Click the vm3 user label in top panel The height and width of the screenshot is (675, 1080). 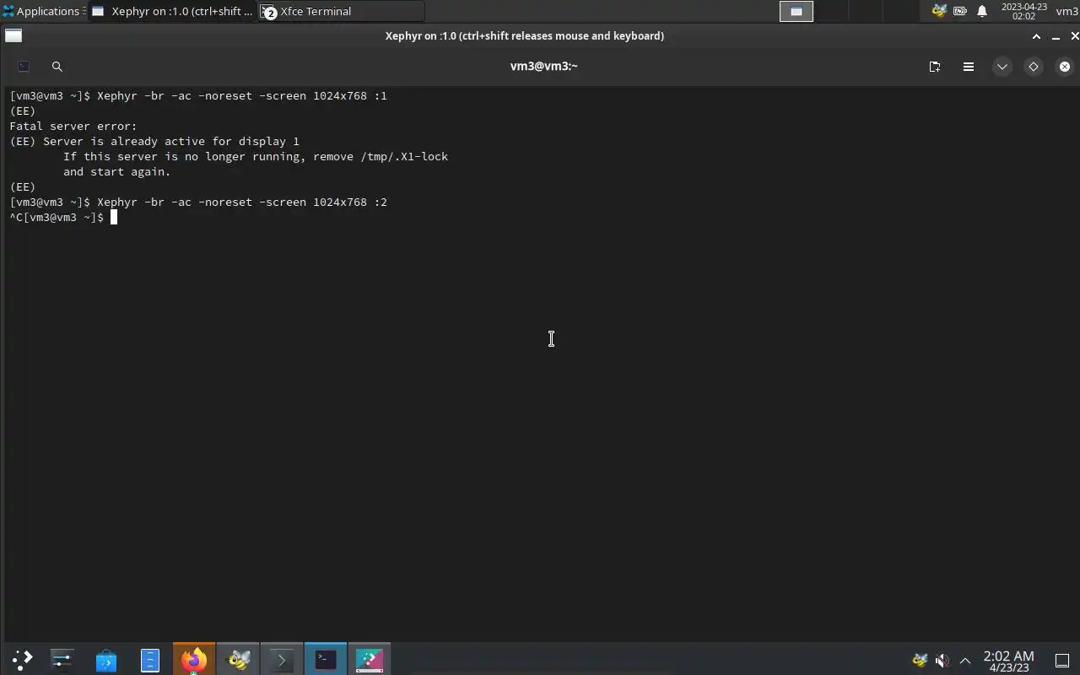[1066, 11]
